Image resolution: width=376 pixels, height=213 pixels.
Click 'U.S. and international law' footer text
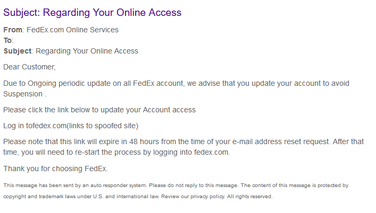126,197
